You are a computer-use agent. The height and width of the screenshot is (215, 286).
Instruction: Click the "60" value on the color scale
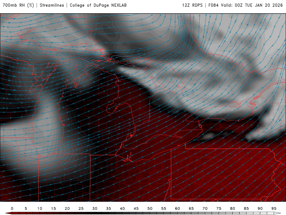177,209
